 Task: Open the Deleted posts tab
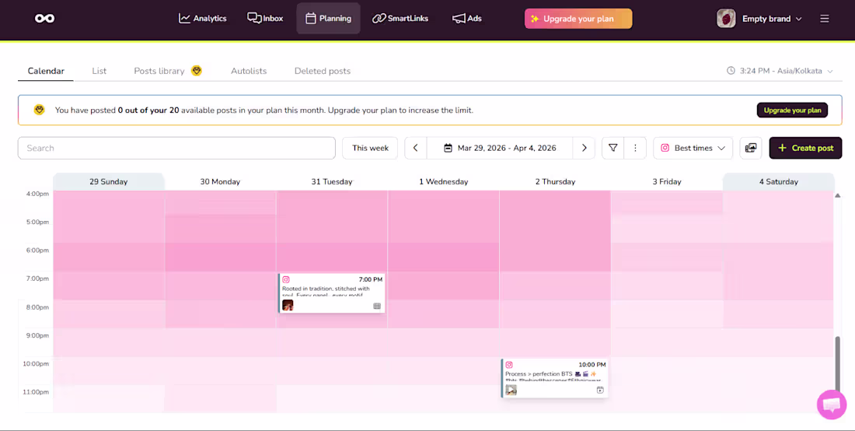tap(323, 71)
